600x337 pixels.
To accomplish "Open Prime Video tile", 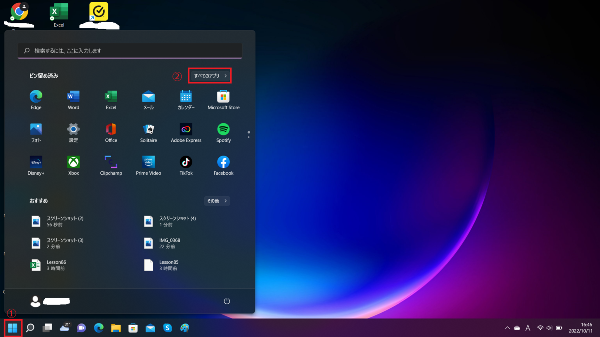I will (x=148, y=166).
